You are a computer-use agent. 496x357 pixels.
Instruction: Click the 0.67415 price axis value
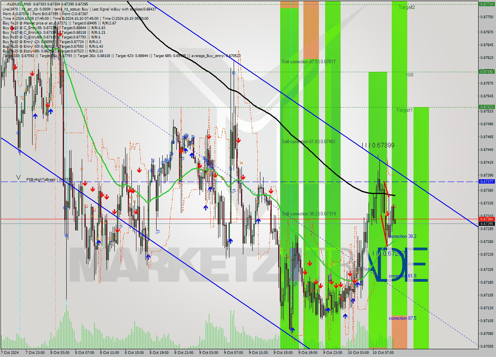point(486,162)
